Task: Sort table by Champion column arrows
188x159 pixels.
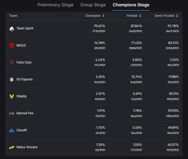Action: tap(103, 16)
